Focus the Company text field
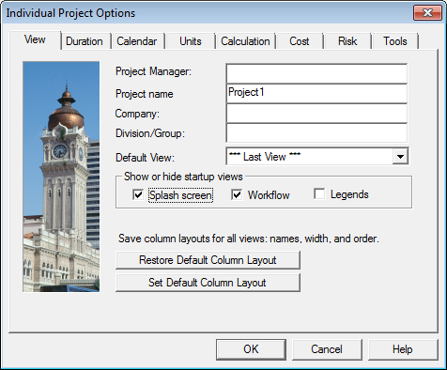This screenshot has width=447, height=370. click(x=316, y=114)
